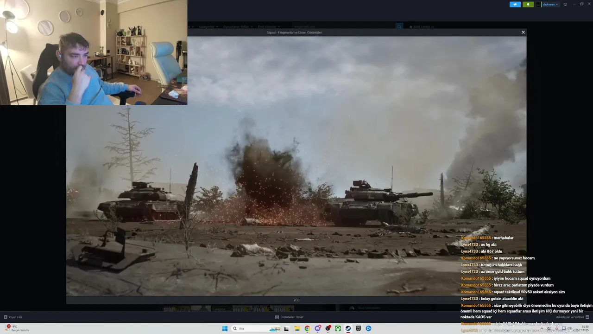Close the Squad screenshot viewer overlay
Image resolution: width=593 pixels, height=334 pixels.
tap(523, 32)
